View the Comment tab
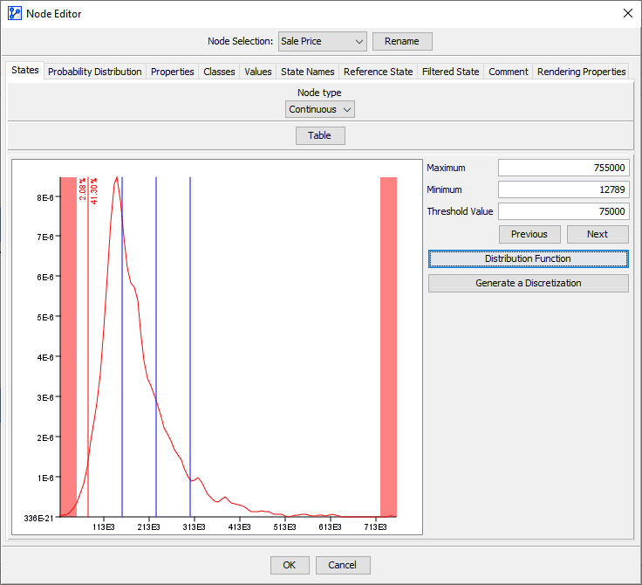The height and width of the screenshot is (585, 642). [509, 72]
